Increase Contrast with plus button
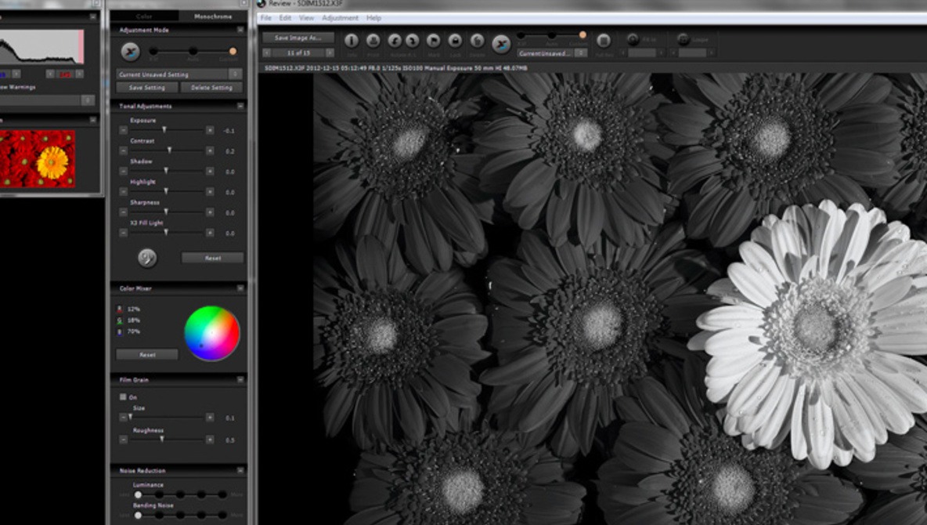This screenshot has width=927, height=525. coord(210,151)
